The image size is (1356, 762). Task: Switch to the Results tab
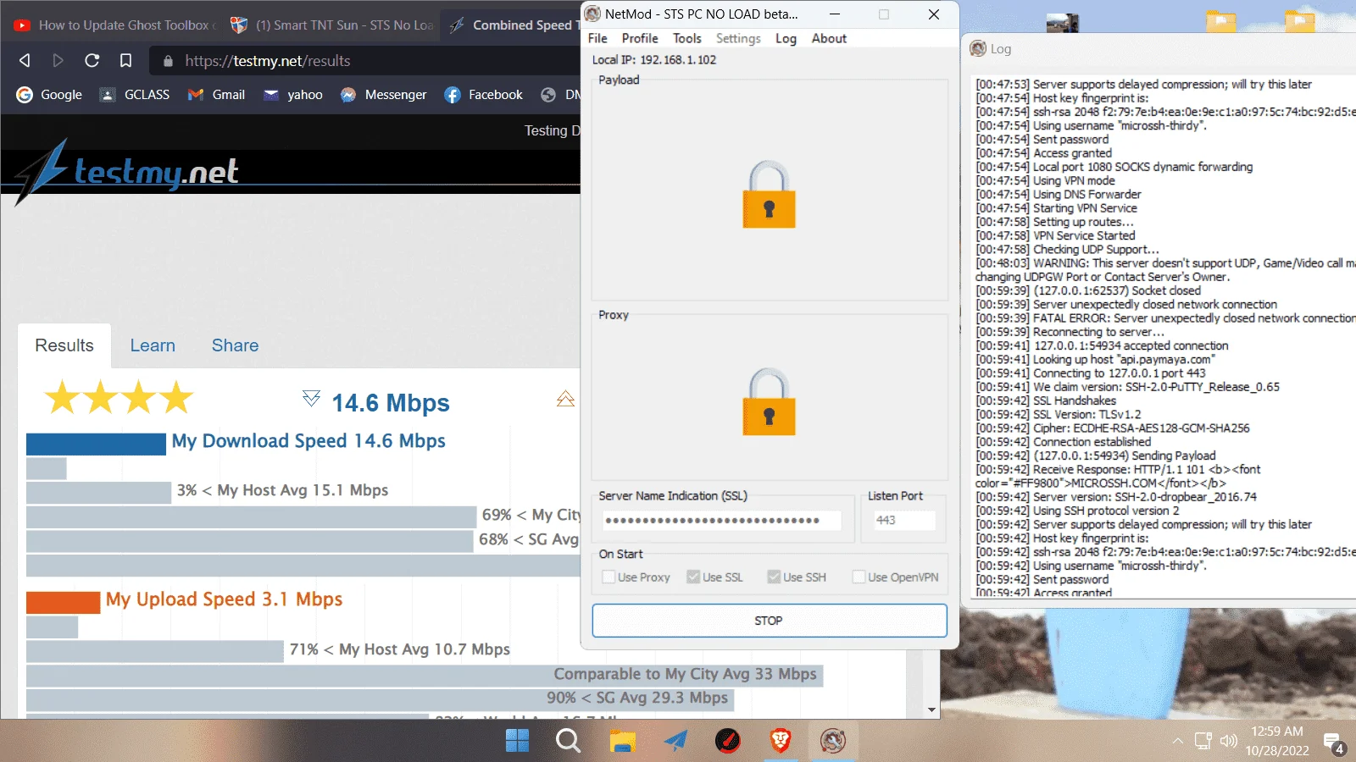64,345
